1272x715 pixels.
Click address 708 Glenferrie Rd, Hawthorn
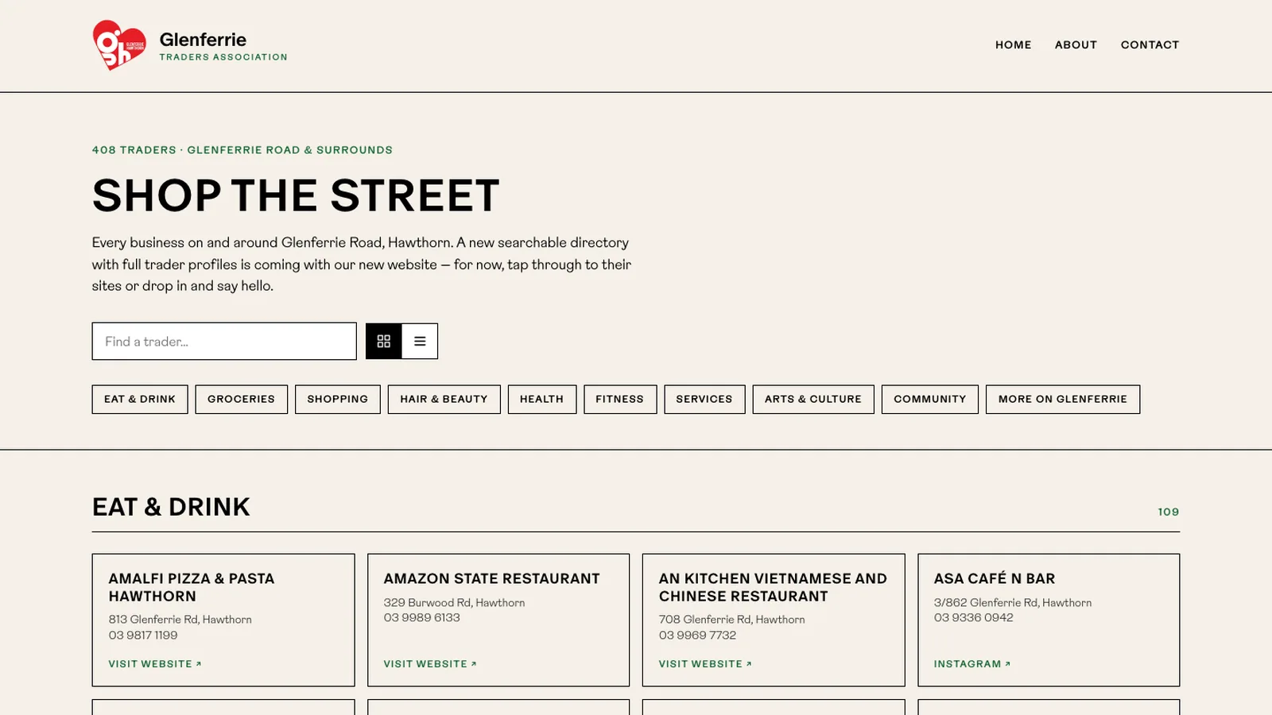731,620
